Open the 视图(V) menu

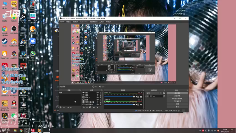pyautogui.click(x=76, y=22)
